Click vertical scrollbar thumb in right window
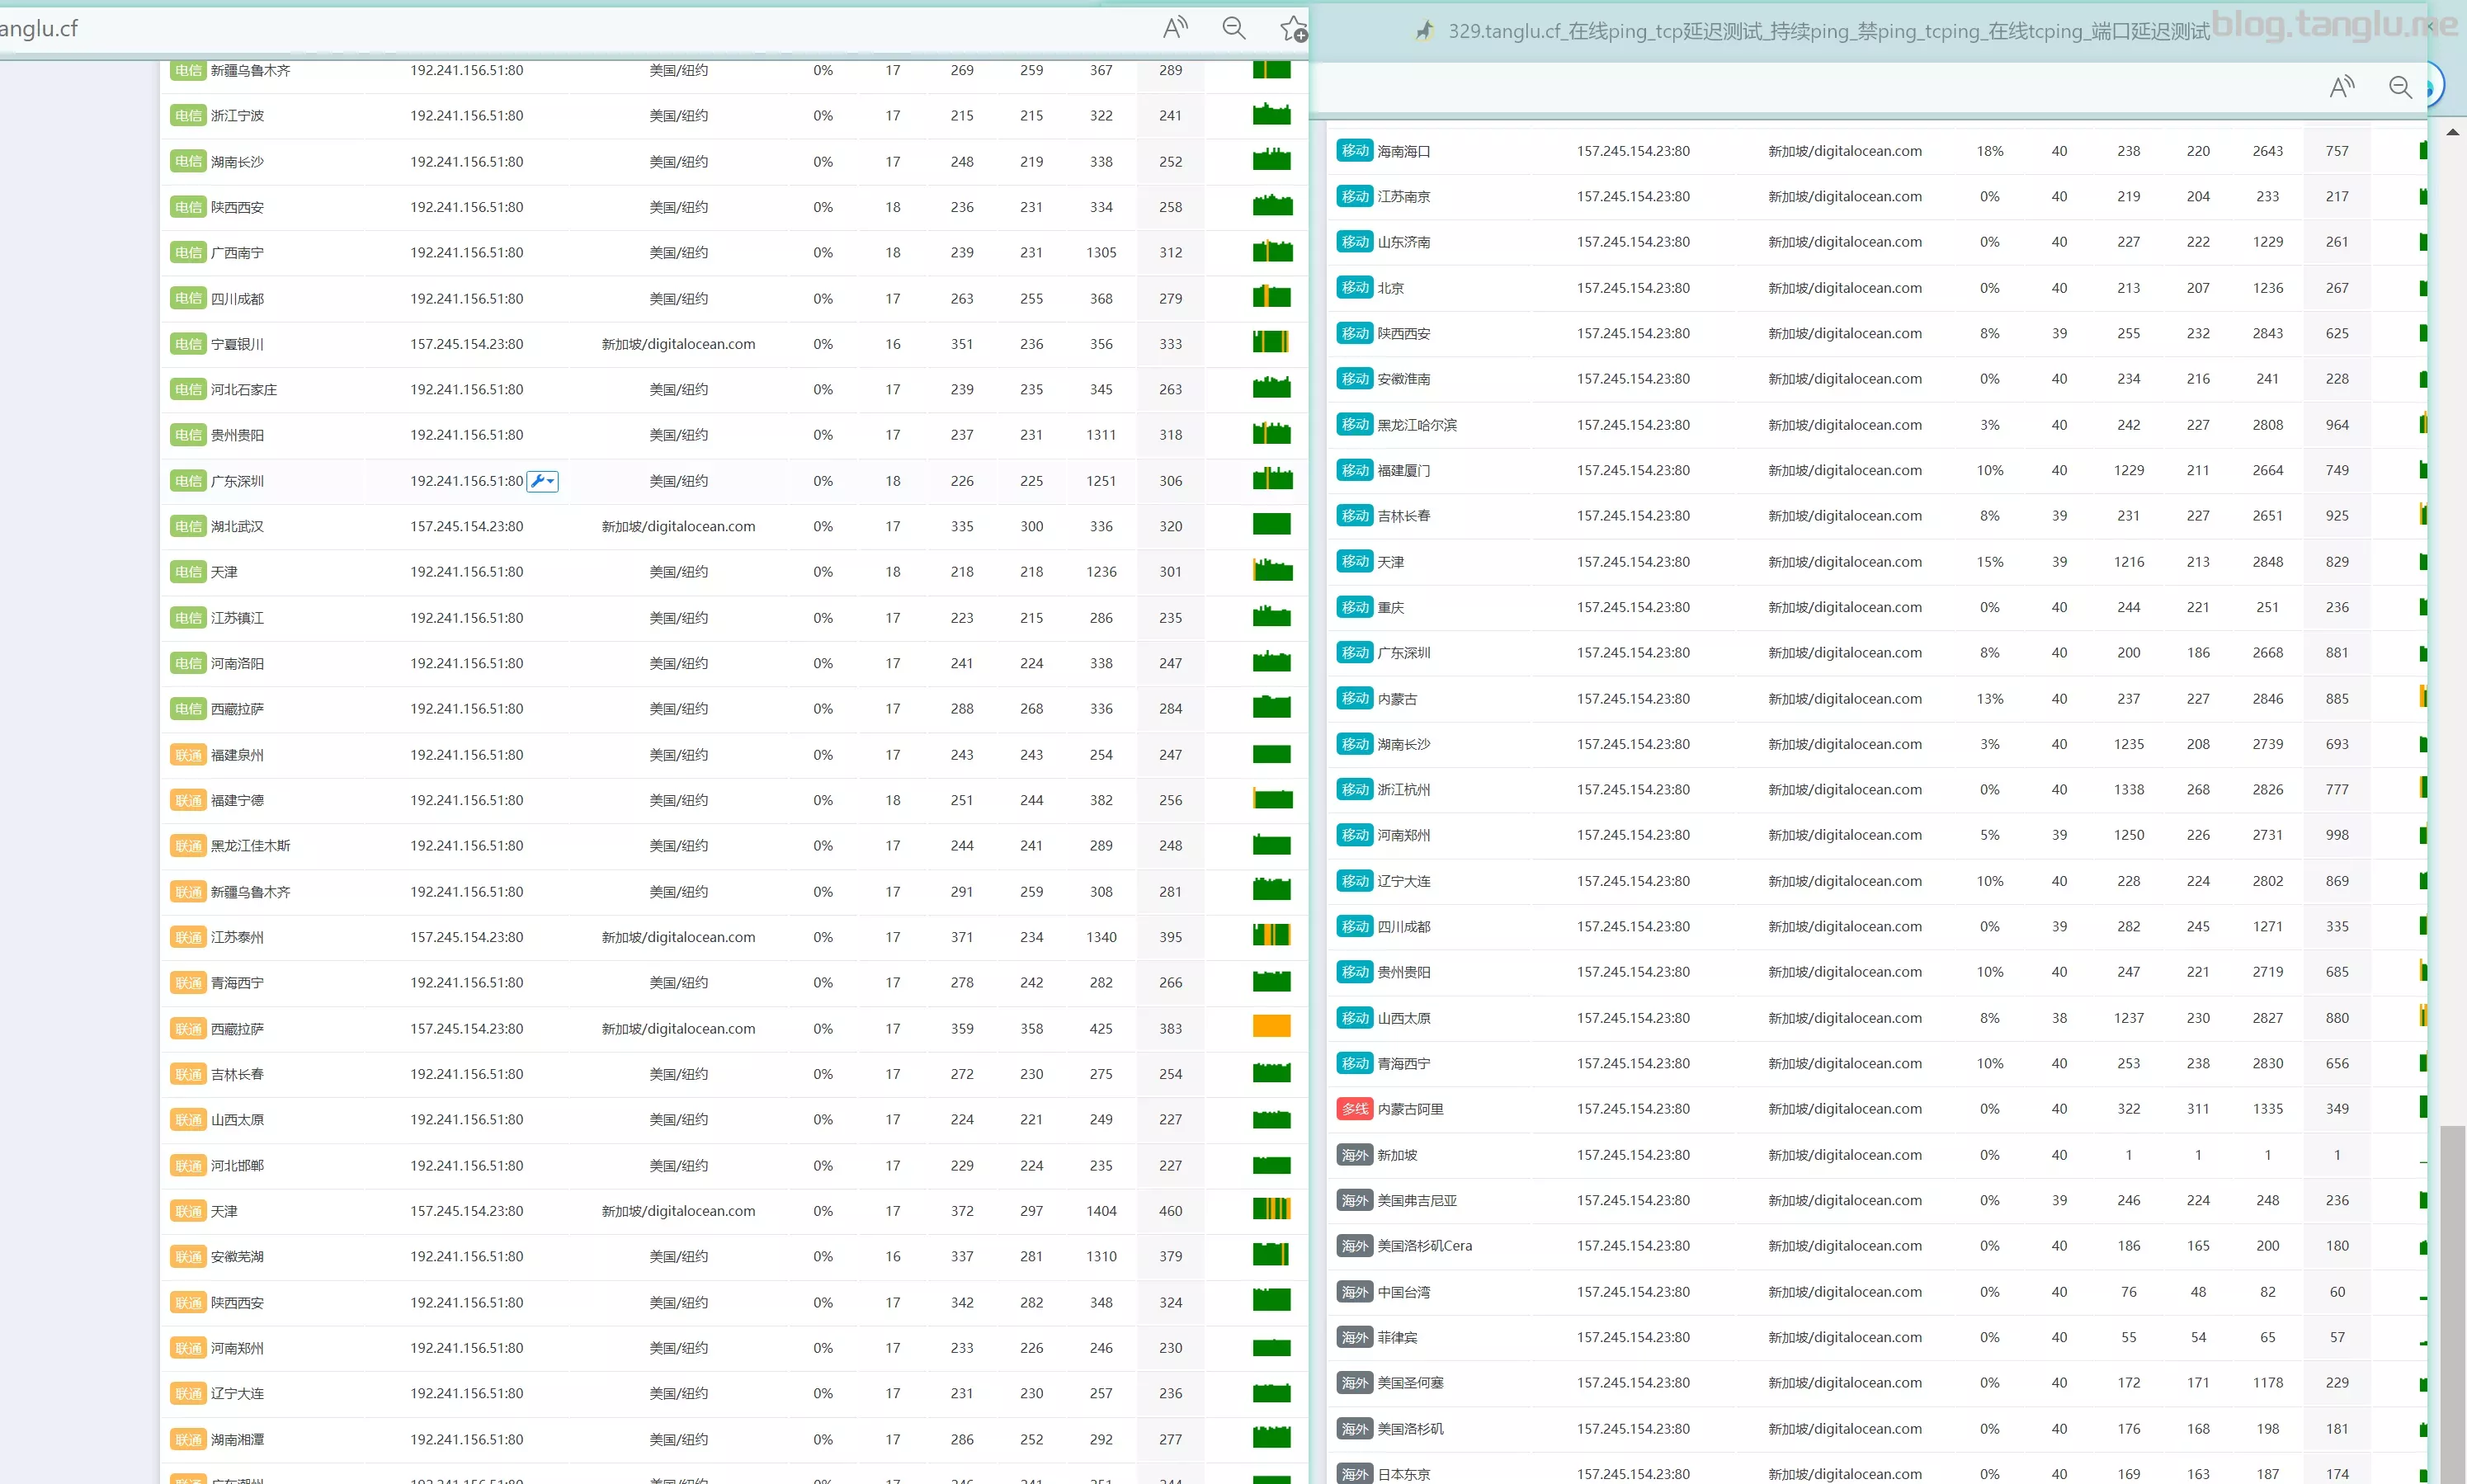 coord(2452,1300)
